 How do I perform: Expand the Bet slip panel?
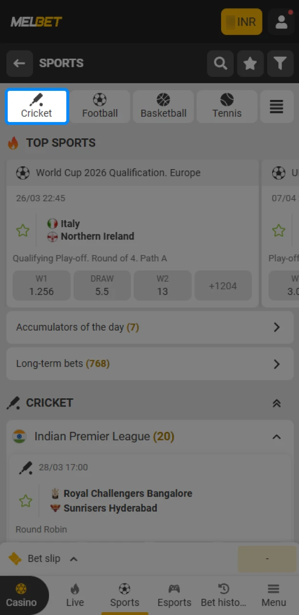[x=74, y=559]
